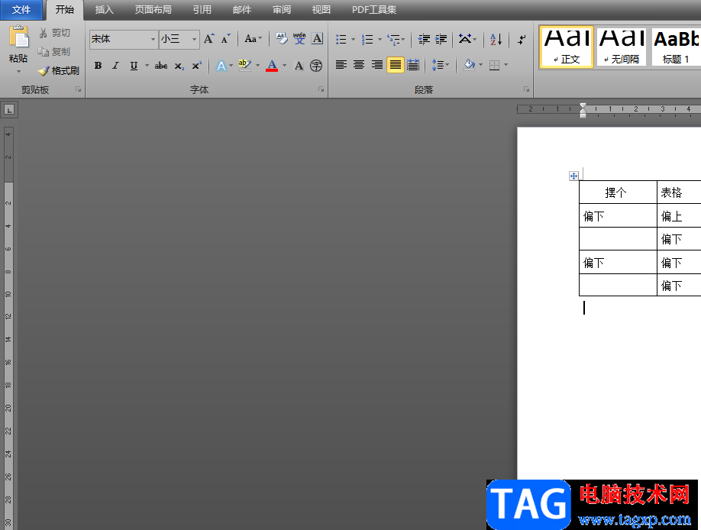
Task: Switch to the 视图 (View) tab
Action: pyautogui.click(x=321, y=10)
